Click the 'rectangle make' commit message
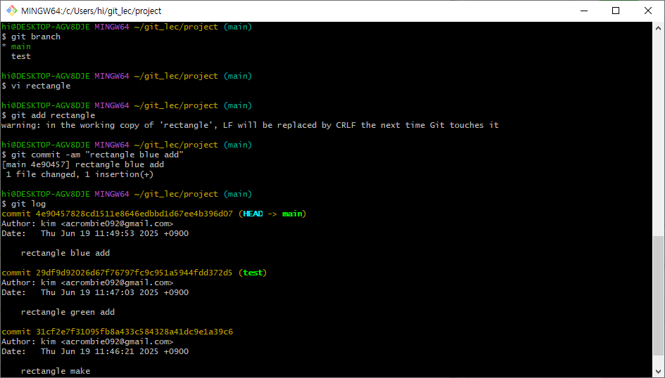 [x=56, y=371]
